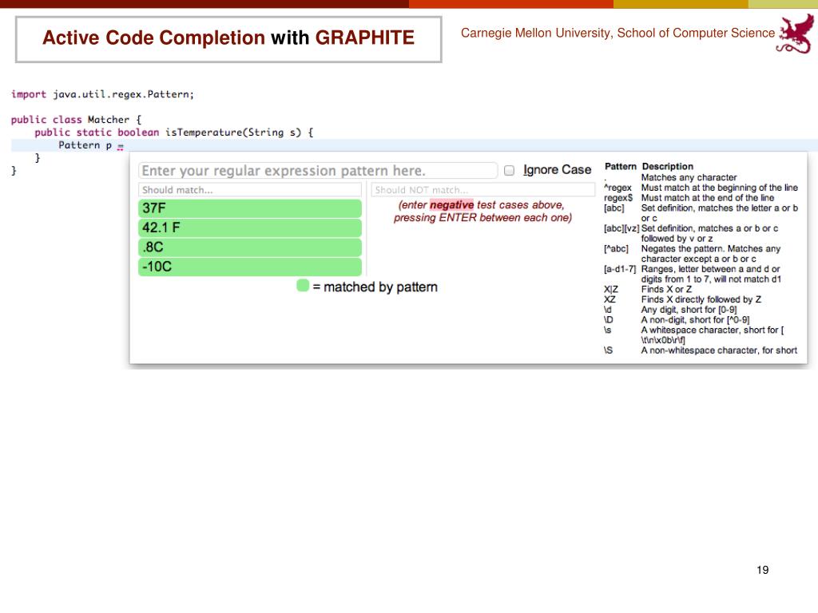Click the 'Pattern' column header

[x=620, y=166]
